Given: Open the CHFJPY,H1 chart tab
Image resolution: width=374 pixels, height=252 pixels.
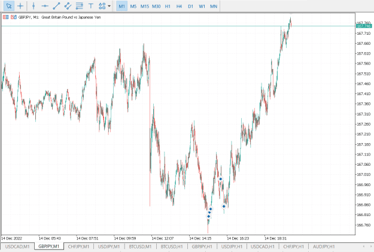Looking at the screenshot, I should pos(294,246).
